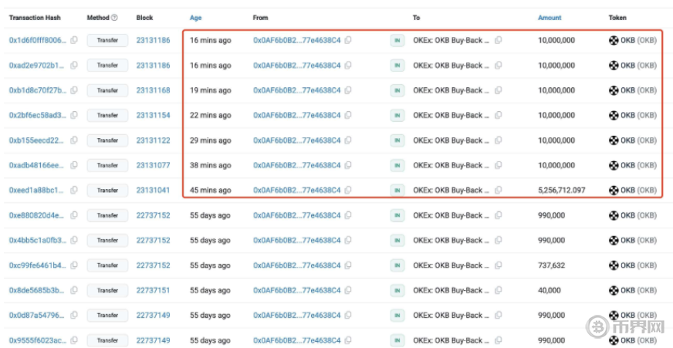Toggle Age column date format
This screenshot has width=673, height=348.
196,18
